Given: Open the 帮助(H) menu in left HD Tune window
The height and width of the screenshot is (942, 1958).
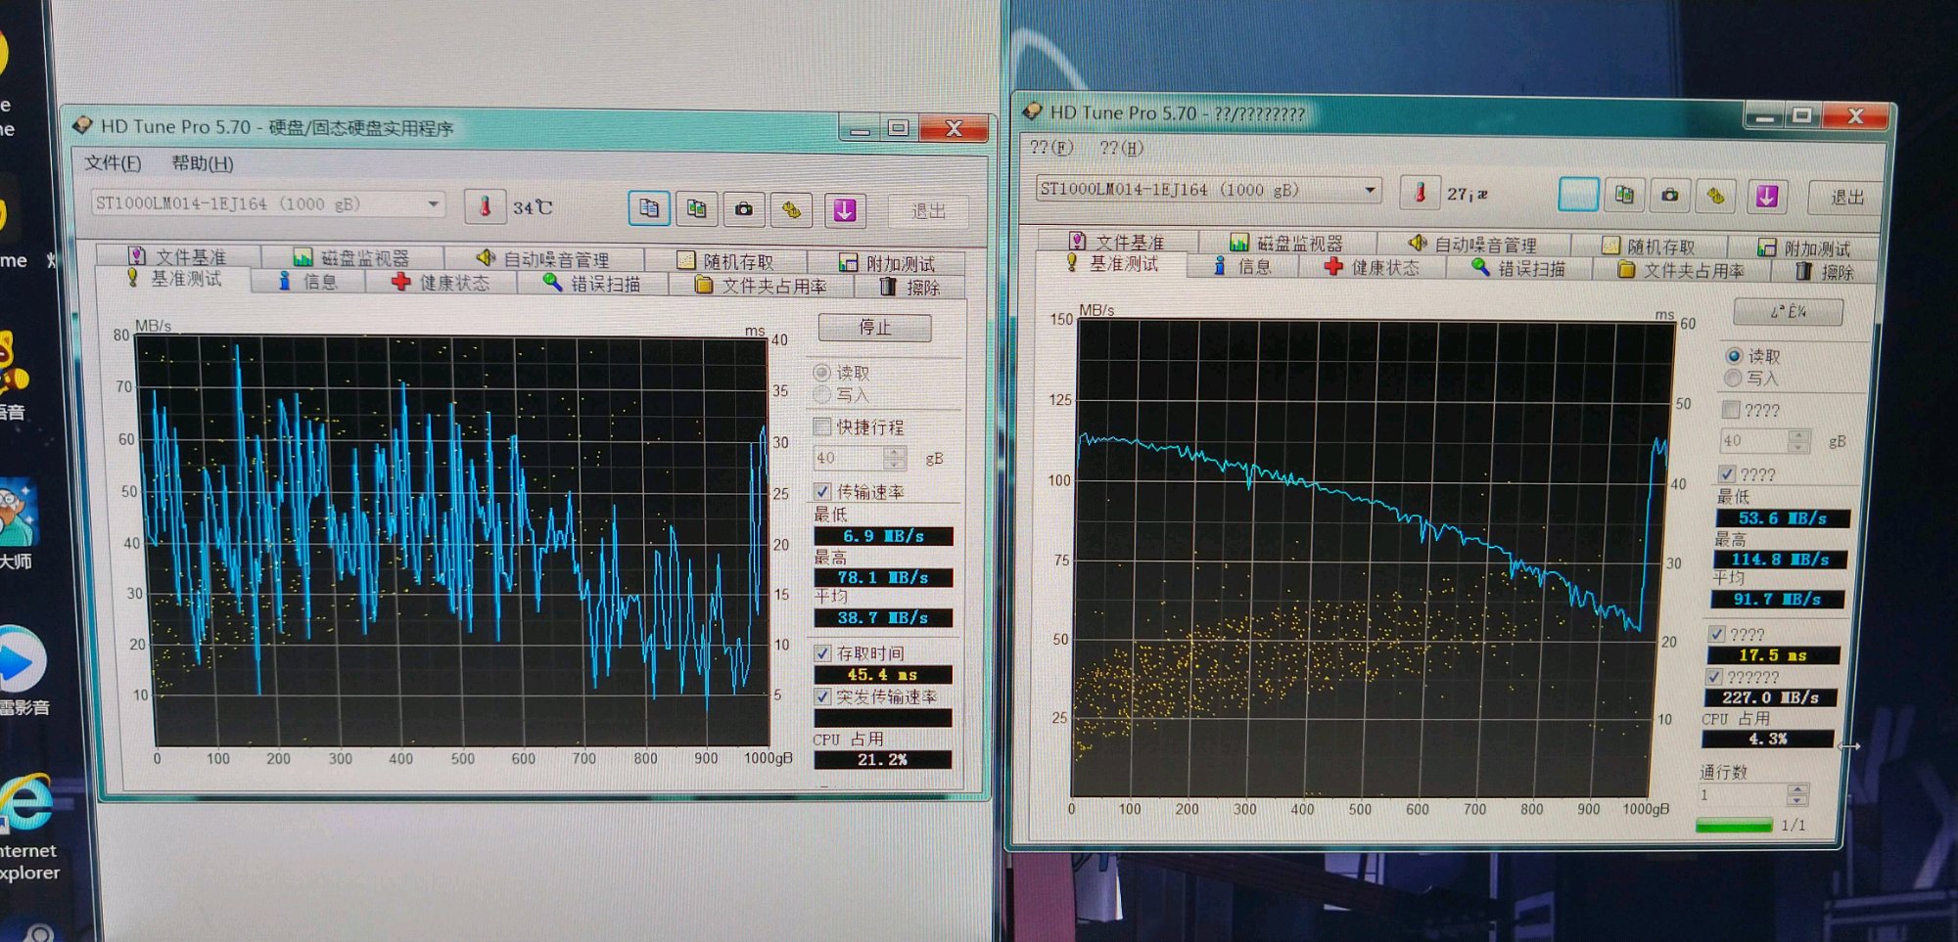Looking at the screenshot, I should [203, 163].
